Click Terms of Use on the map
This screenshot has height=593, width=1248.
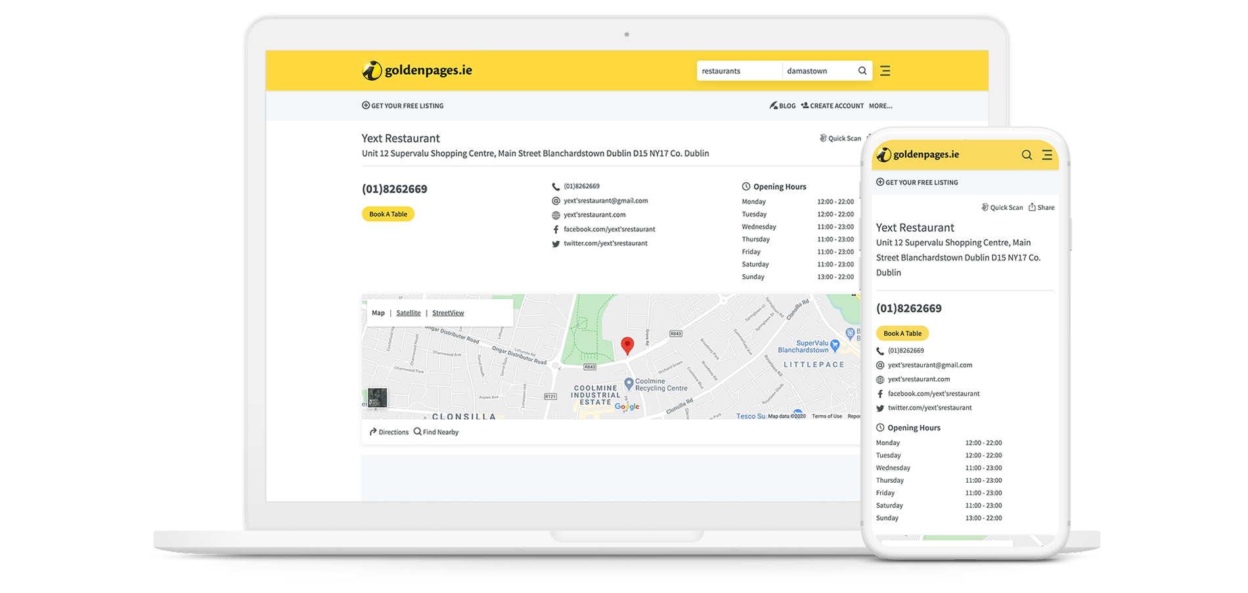[827, 416]
